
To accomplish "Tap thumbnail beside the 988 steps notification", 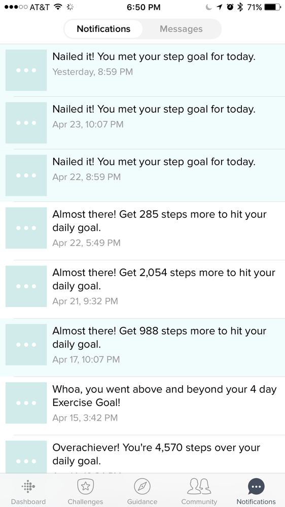I will 26,345.
